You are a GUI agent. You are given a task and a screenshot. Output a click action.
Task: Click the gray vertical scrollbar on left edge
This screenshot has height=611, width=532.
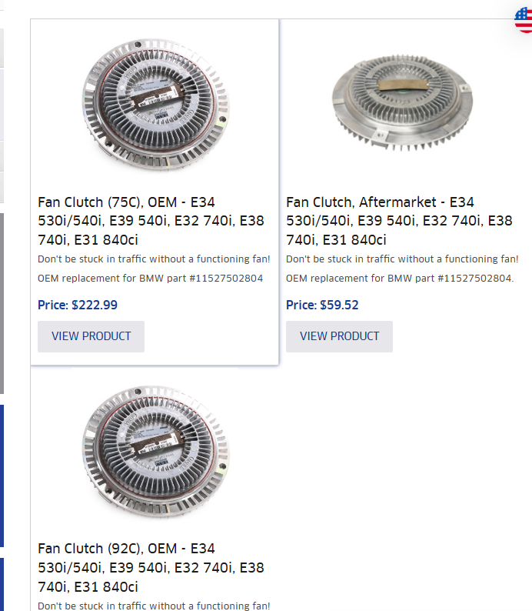click(2, 303)
